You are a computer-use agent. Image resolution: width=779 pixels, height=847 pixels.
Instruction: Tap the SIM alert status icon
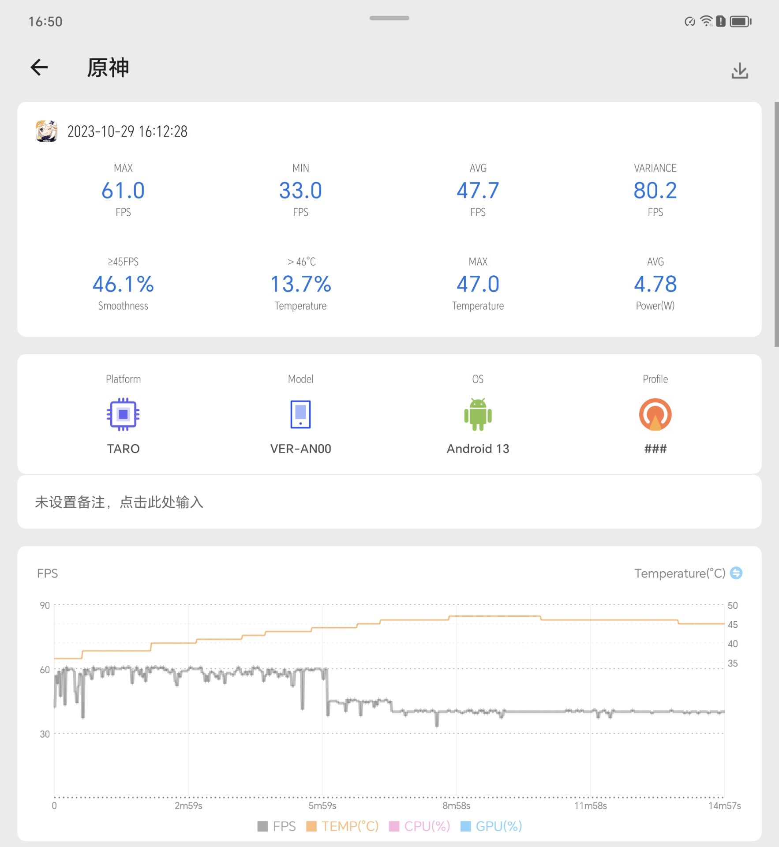click(x=721, y=21)
